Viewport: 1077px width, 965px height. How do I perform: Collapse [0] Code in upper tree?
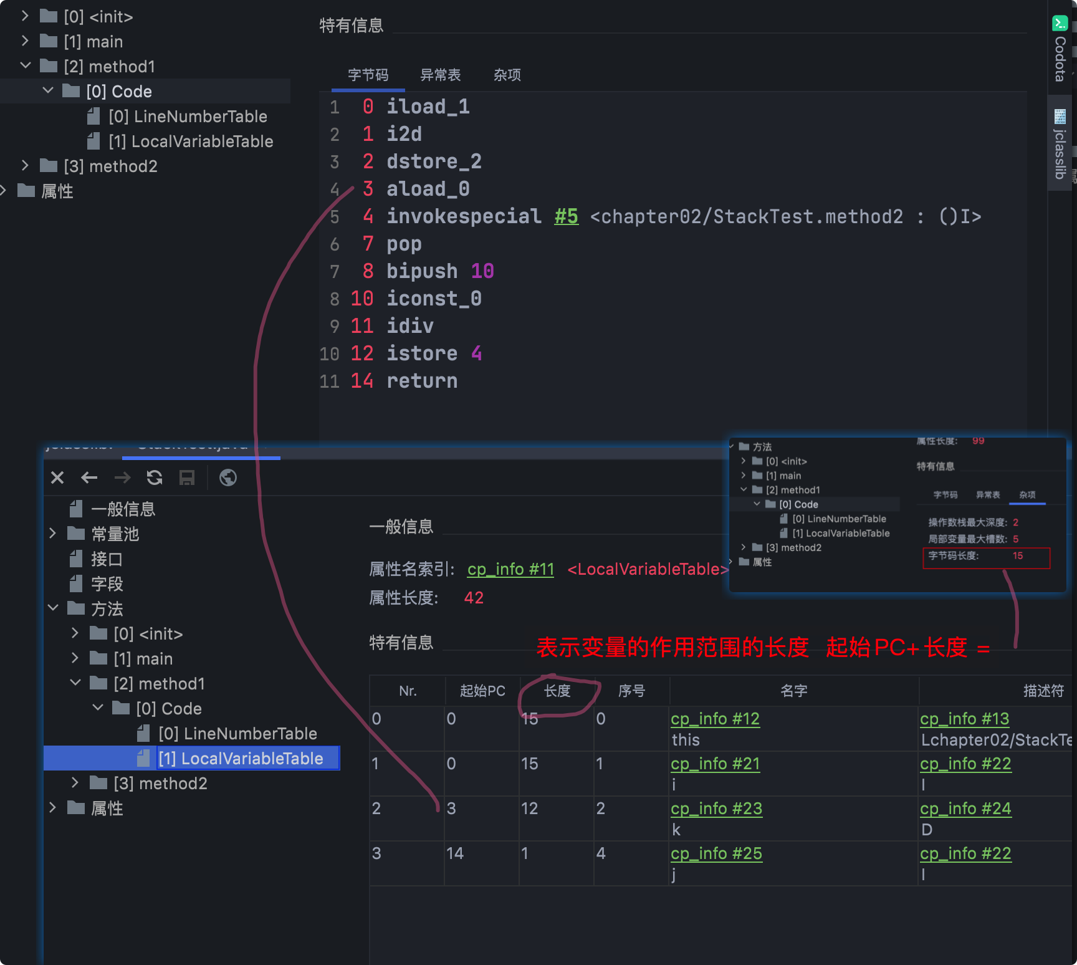pyautogui.click(x=48, y=91)
